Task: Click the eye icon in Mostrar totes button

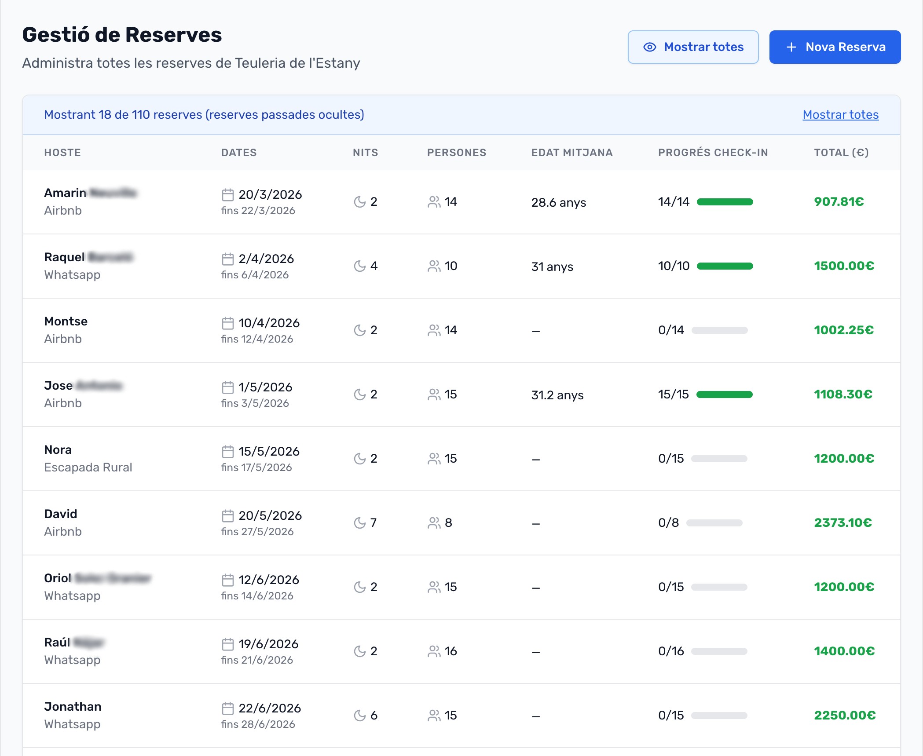Action: (x=649, y=47)
